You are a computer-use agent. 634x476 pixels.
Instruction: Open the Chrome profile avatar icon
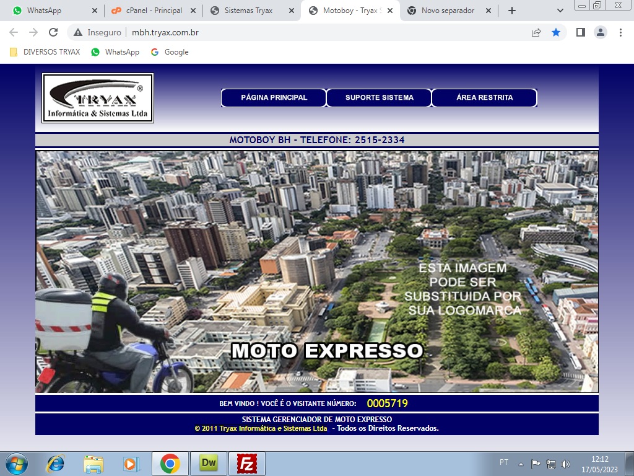point(600,32)
